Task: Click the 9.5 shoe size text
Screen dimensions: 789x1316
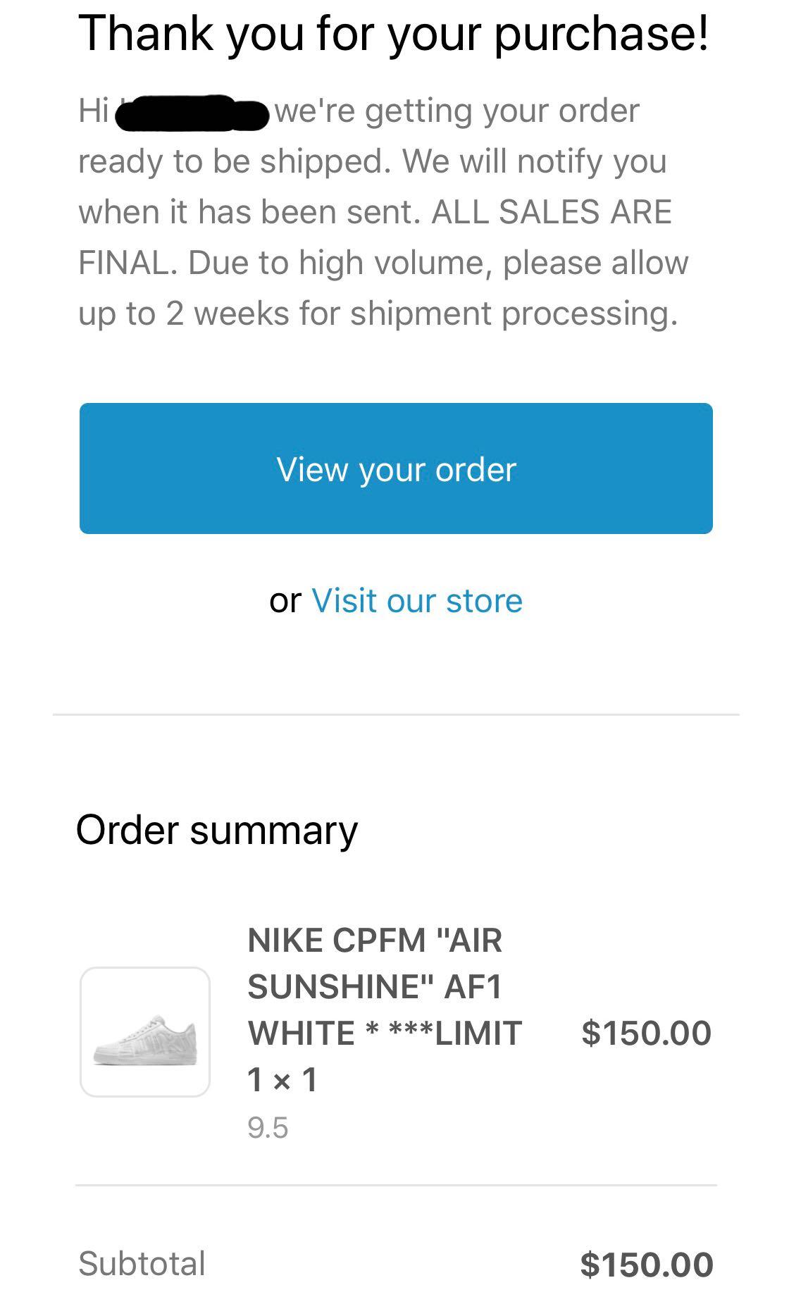Action: click(x=268, y=1128)
